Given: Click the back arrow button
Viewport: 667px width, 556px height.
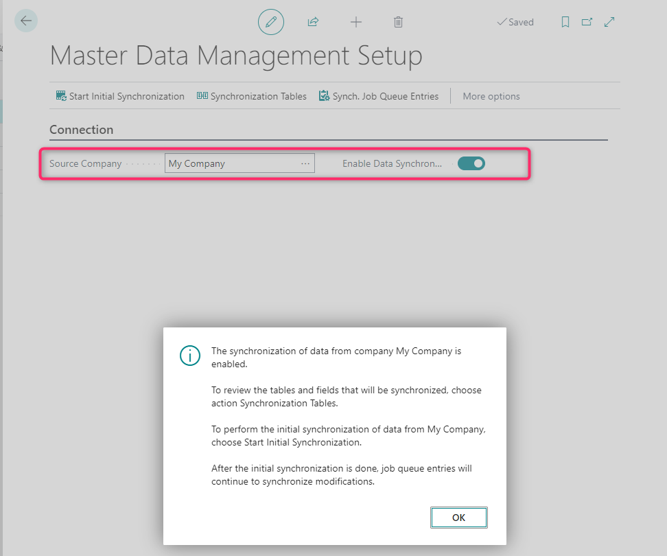Looking at the screenshot, I should click(26, 21).
